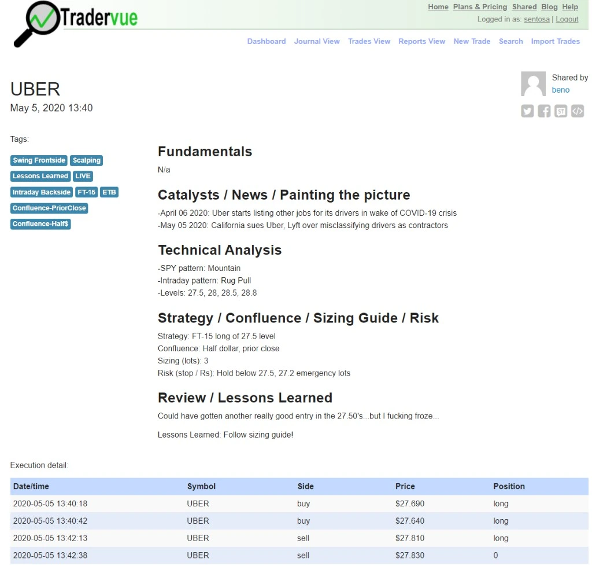Click the $27.830 price cell

point(410,556)
